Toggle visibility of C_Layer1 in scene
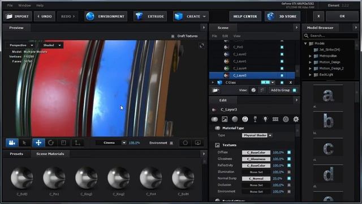The image size is (362, 204). click(x=282, y=61)
